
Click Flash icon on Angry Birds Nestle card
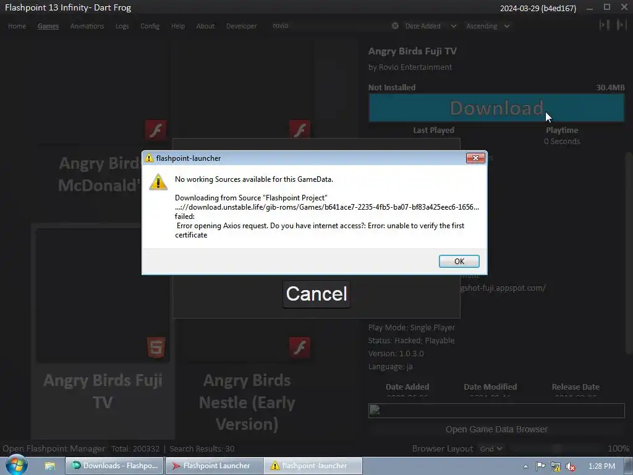point(300,348)
